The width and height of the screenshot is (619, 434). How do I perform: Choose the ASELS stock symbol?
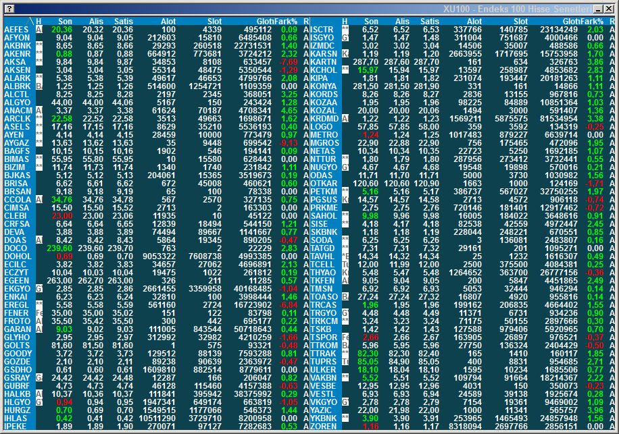tap(17, 126)
